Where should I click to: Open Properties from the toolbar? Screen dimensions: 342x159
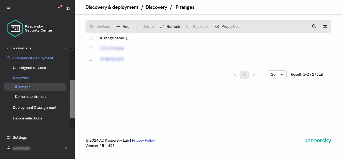[227, 26]
